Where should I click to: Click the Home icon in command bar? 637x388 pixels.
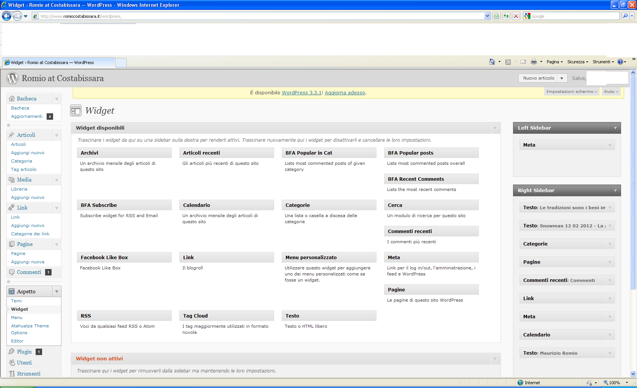[x=492, y=62]
